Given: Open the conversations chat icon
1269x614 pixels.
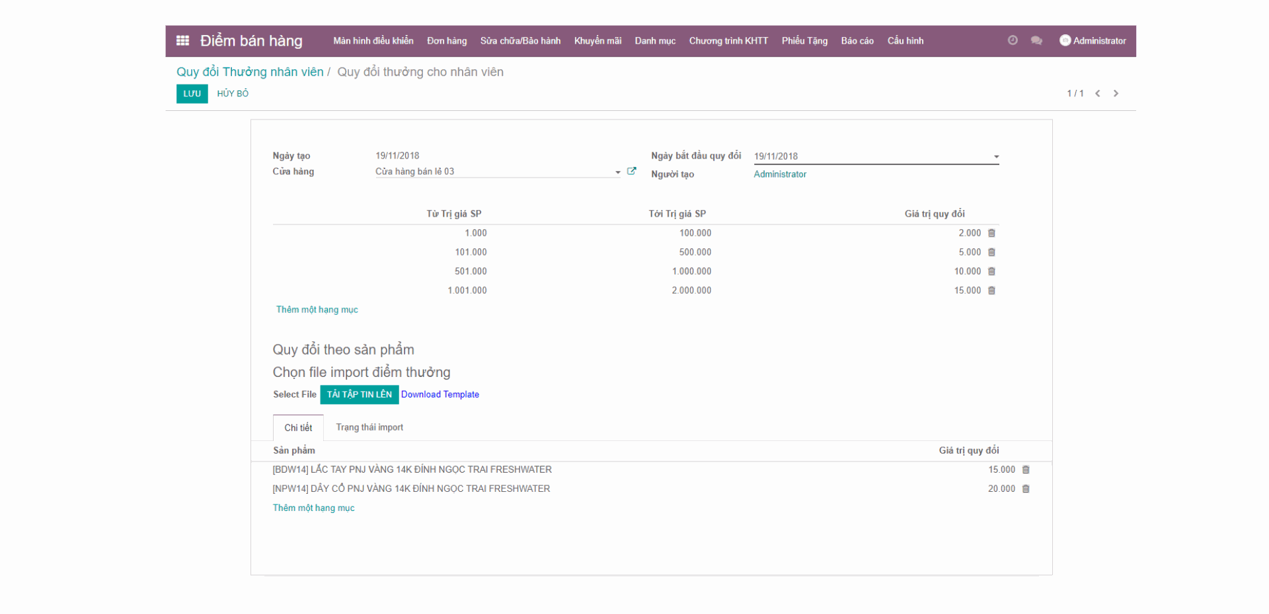Looking at the screenshot, I should click(x=1036, y=40).
